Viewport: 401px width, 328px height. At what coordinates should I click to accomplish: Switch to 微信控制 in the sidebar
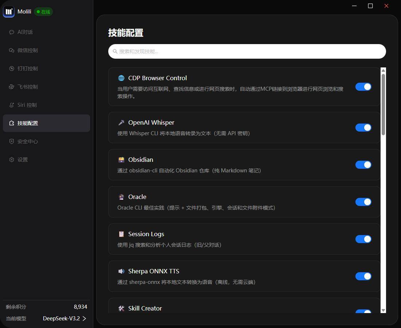coord(27,50)
